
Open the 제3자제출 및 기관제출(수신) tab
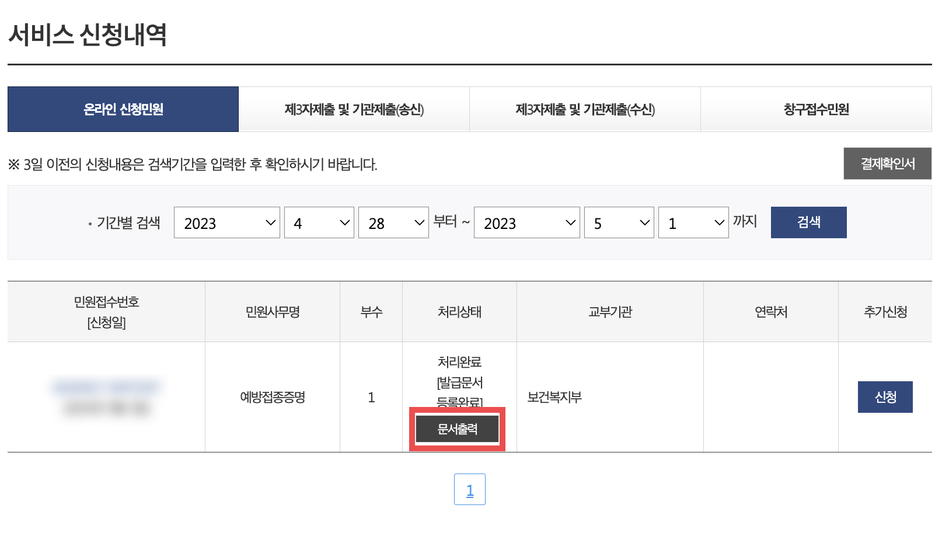click(585, 109)
